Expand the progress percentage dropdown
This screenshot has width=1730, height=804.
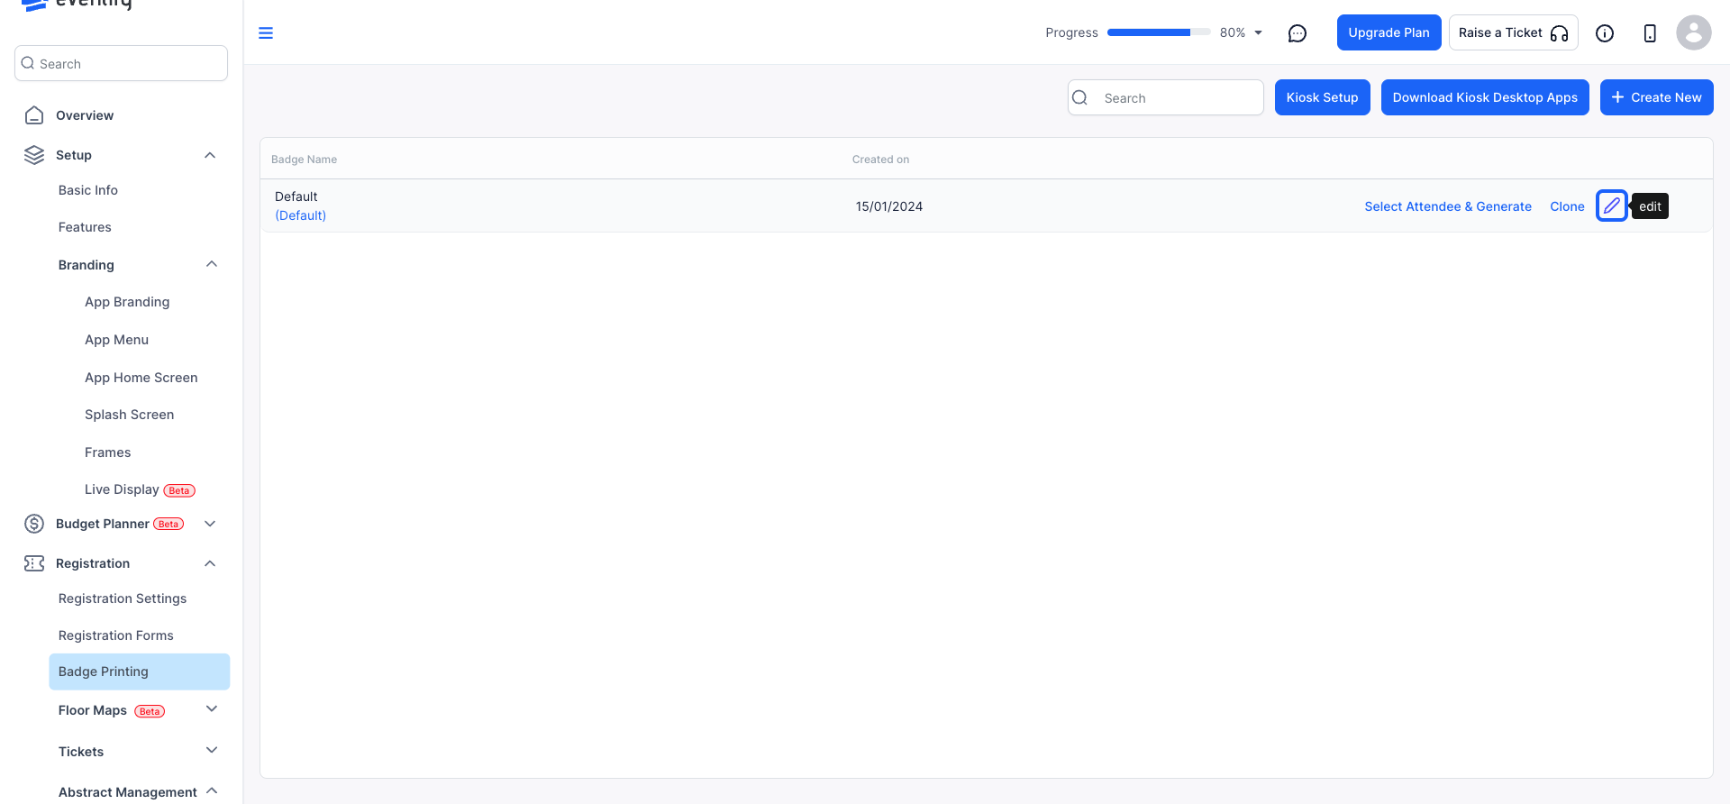(x=1259, y=32)
